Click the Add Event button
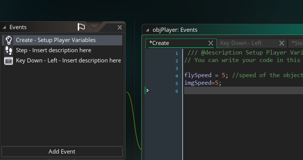Viewport: 303px width, 160px height. pos(62,152)
